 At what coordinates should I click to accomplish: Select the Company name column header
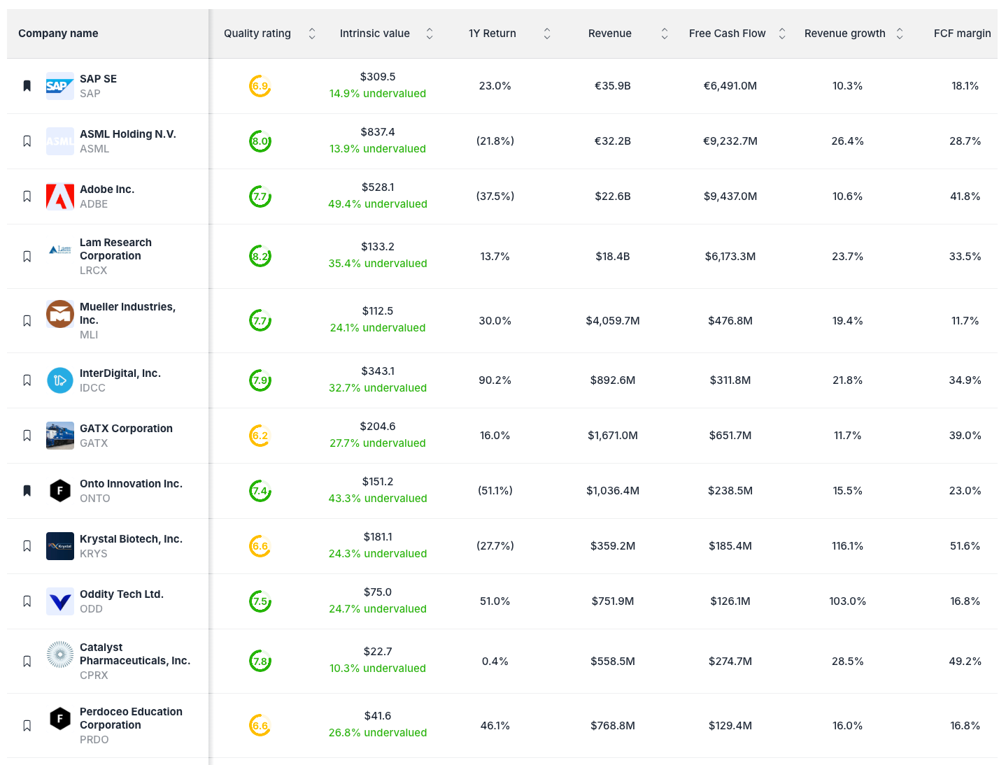click(58, 33)
